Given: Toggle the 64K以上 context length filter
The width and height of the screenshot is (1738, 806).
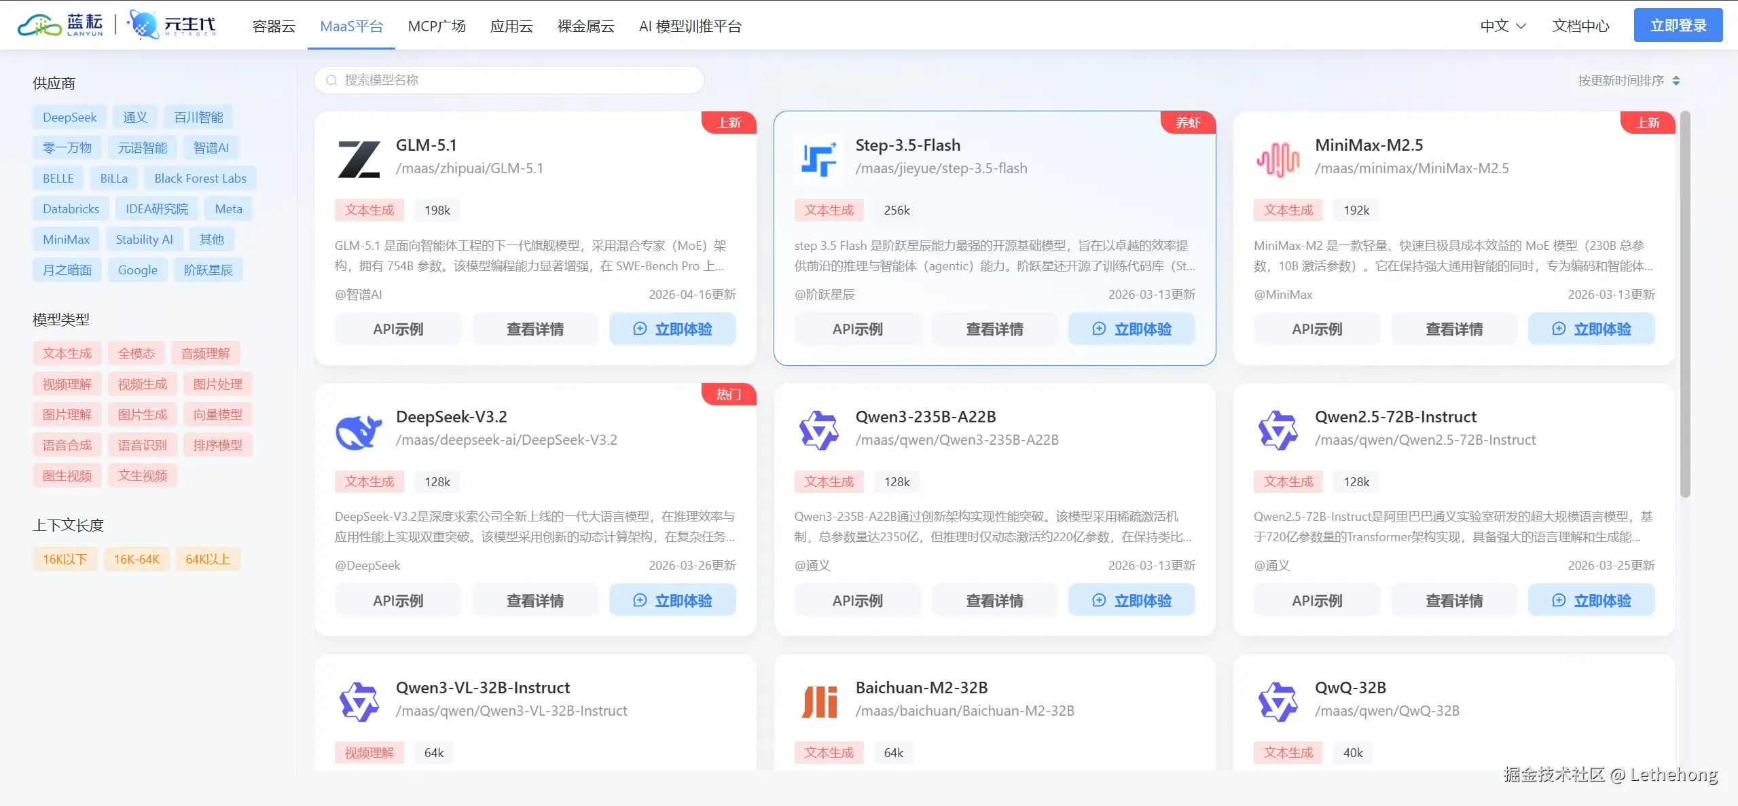Looking at the screenshot, I should (x=208, y=560).
